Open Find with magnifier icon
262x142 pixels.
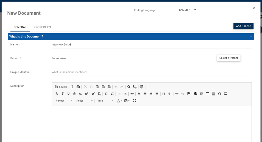tap(129, 87)
